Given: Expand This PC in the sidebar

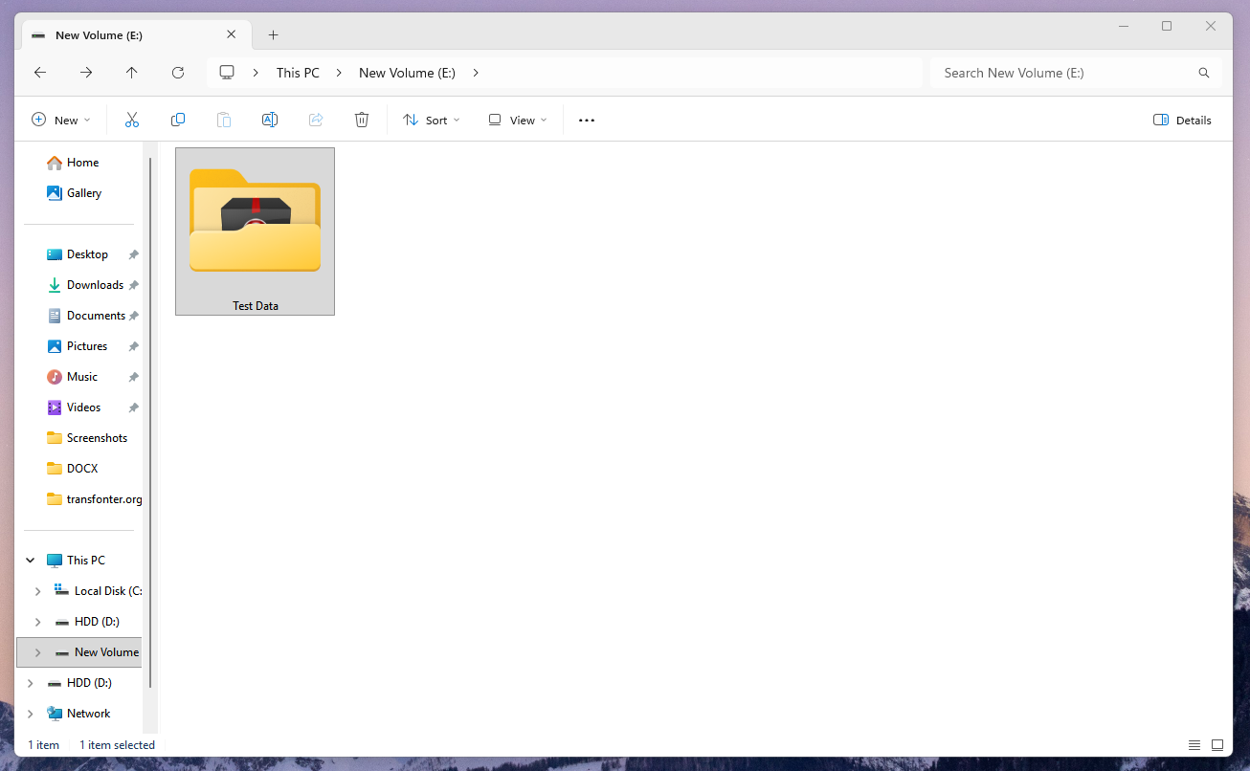Looking at the screenshot, I should point(30,560).
